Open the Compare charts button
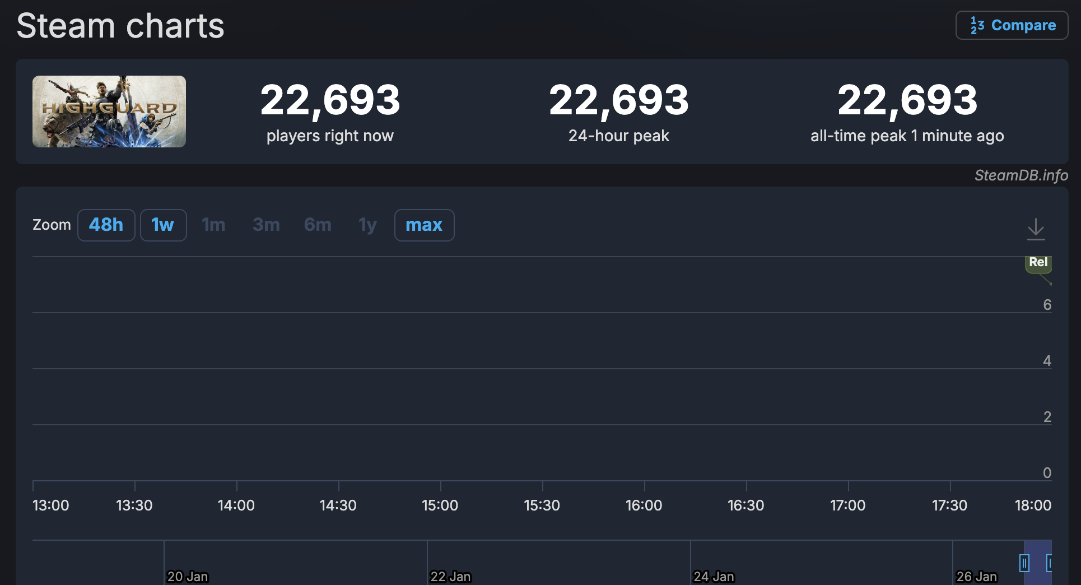 (1012, 25)
